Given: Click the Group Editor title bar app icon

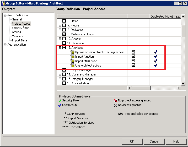Looking at the screenshot, I should pyautogui.click(x=4, y=3).
